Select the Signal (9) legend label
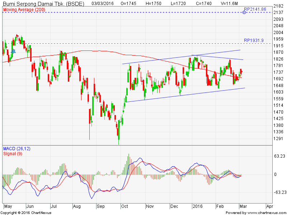 pyautogui.click(x=13, y=154)
